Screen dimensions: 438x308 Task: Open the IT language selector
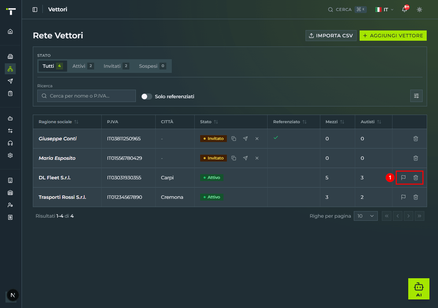[384, 10]
